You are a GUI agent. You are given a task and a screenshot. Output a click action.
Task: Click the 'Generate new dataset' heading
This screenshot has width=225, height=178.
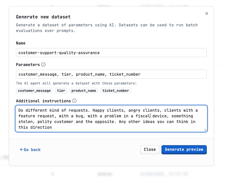43,17
